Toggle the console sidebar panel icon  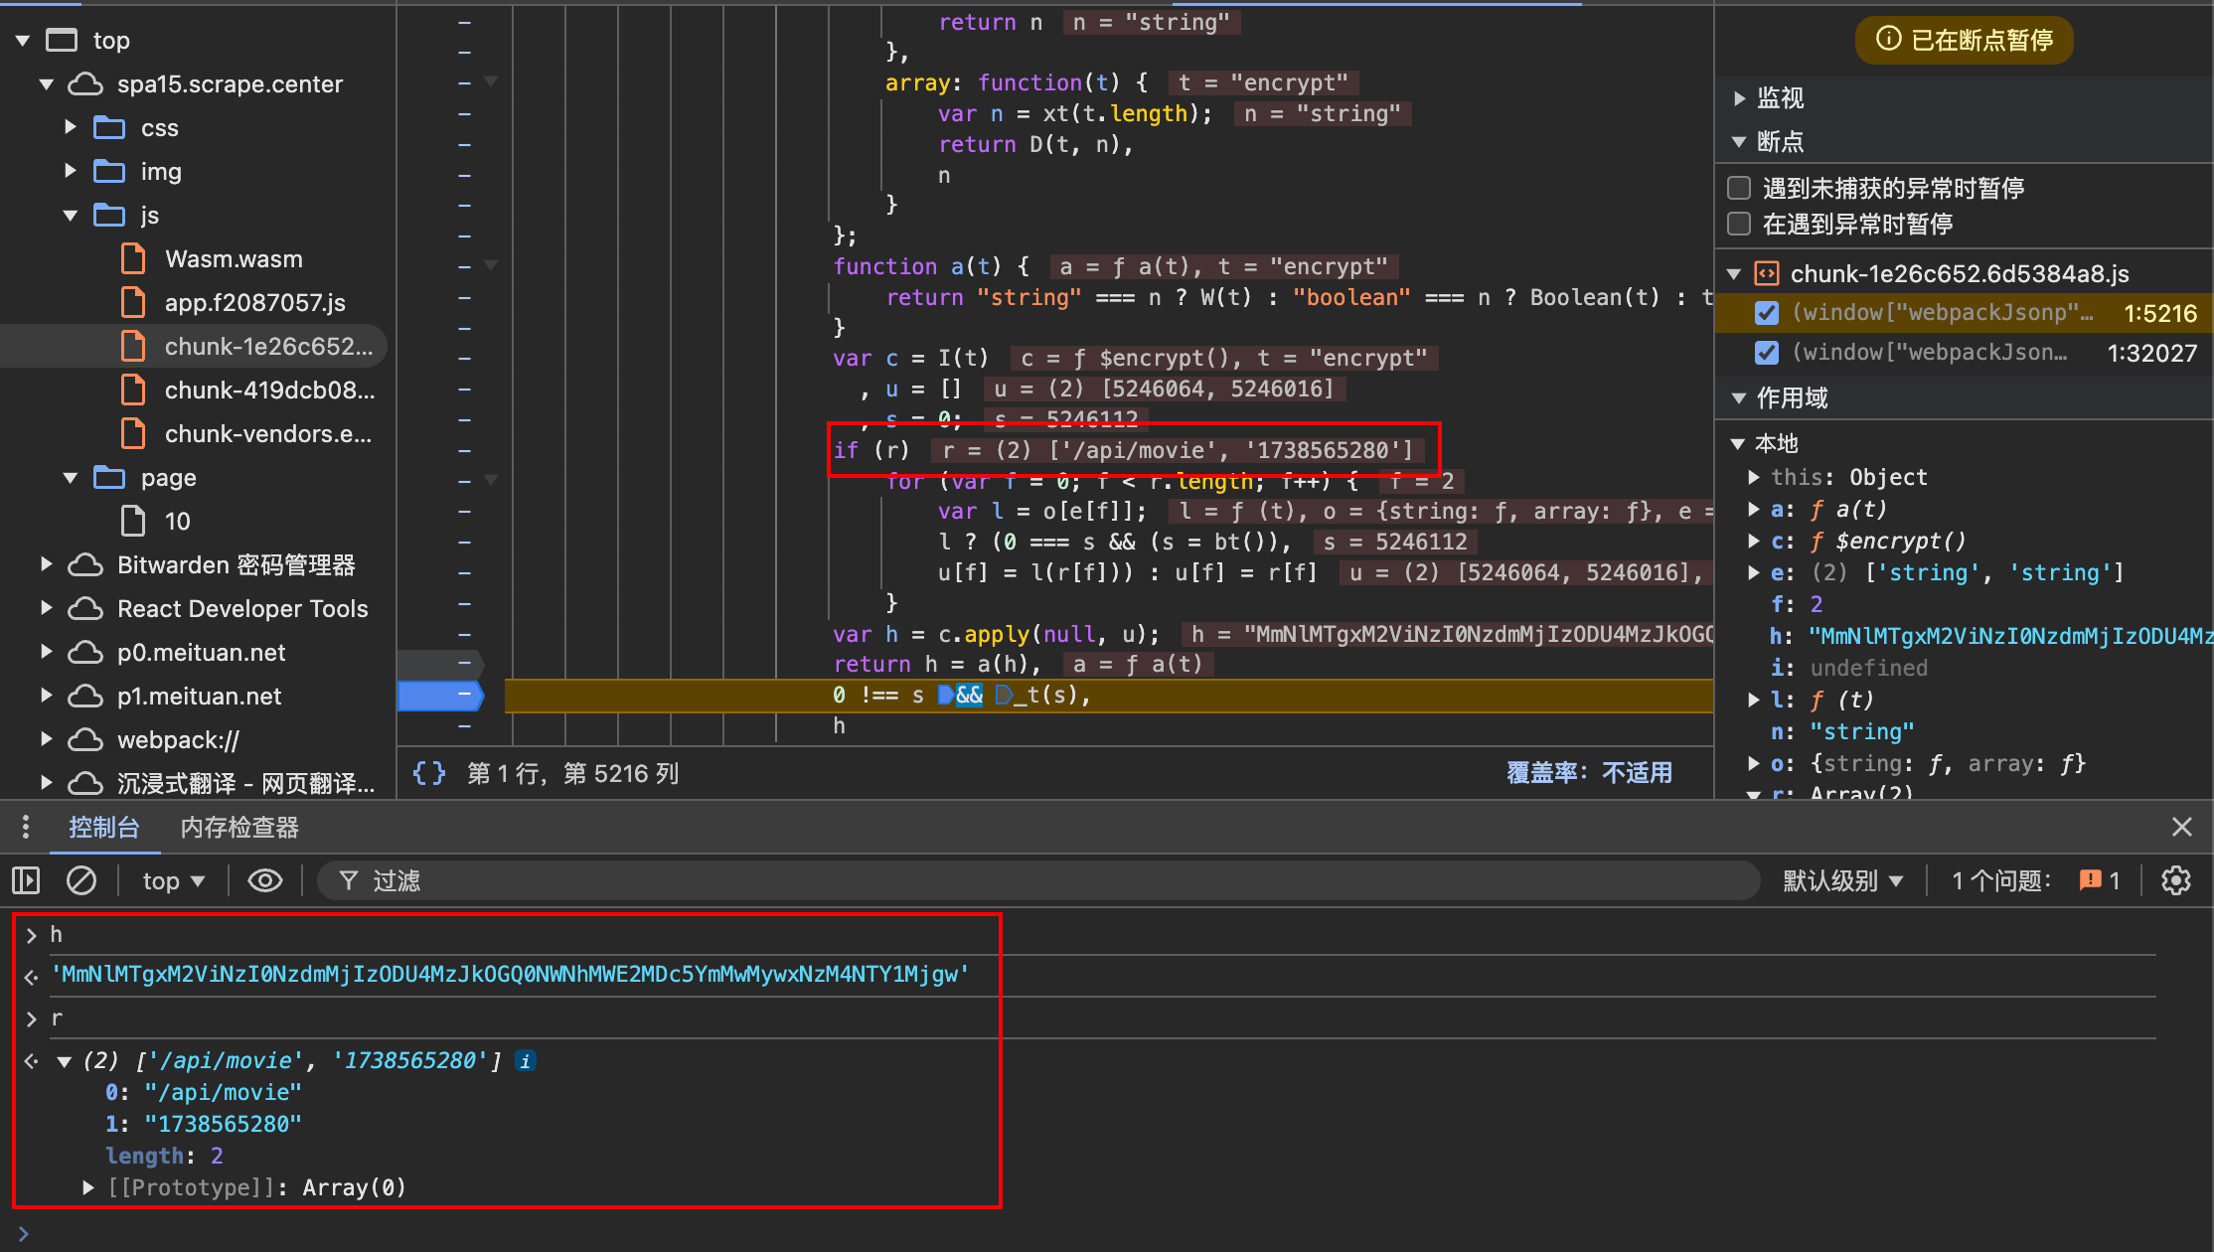[x=26, y=880]
